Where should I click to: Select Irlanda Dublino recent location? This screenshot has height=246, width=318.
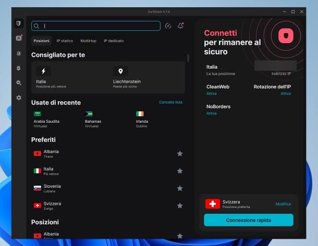point(142,120)
